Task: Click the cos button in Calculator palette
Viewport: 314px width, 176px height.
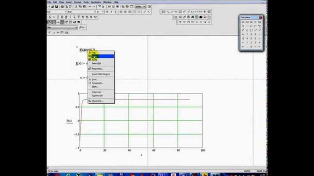Action: [x=247, y=22]
